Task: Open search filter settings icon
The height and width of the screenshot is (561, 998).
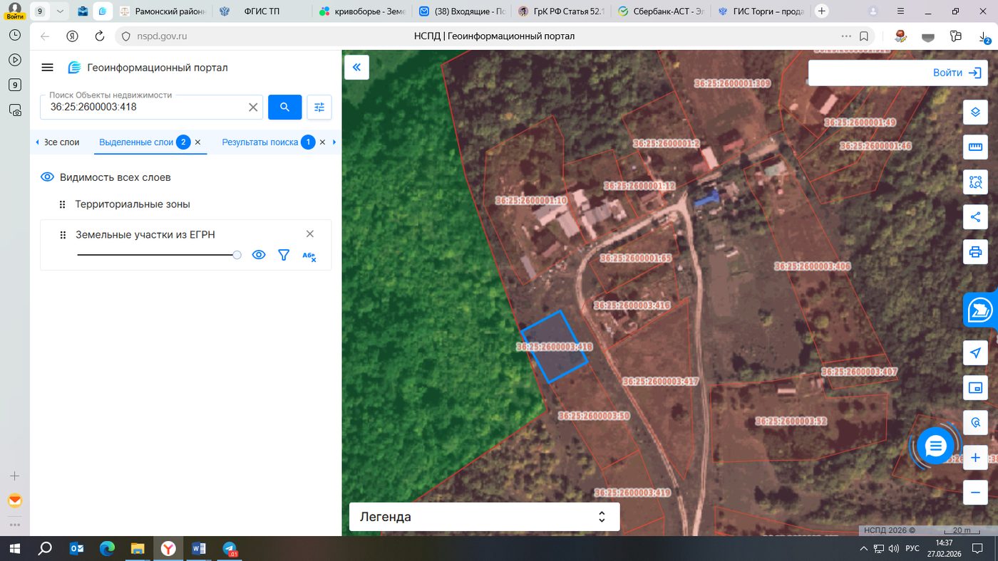Action: click(x=319, y=108)
